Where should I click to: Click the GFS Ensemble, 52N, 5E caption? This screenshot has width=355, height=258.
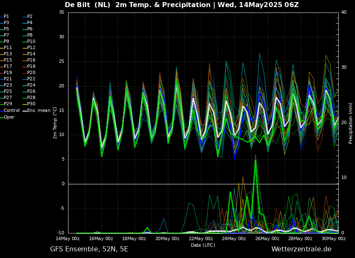point(89,249)
